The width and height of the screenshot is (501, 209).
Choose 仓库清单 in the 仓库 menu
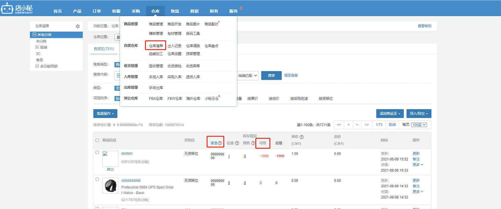(x=156, y=46)
